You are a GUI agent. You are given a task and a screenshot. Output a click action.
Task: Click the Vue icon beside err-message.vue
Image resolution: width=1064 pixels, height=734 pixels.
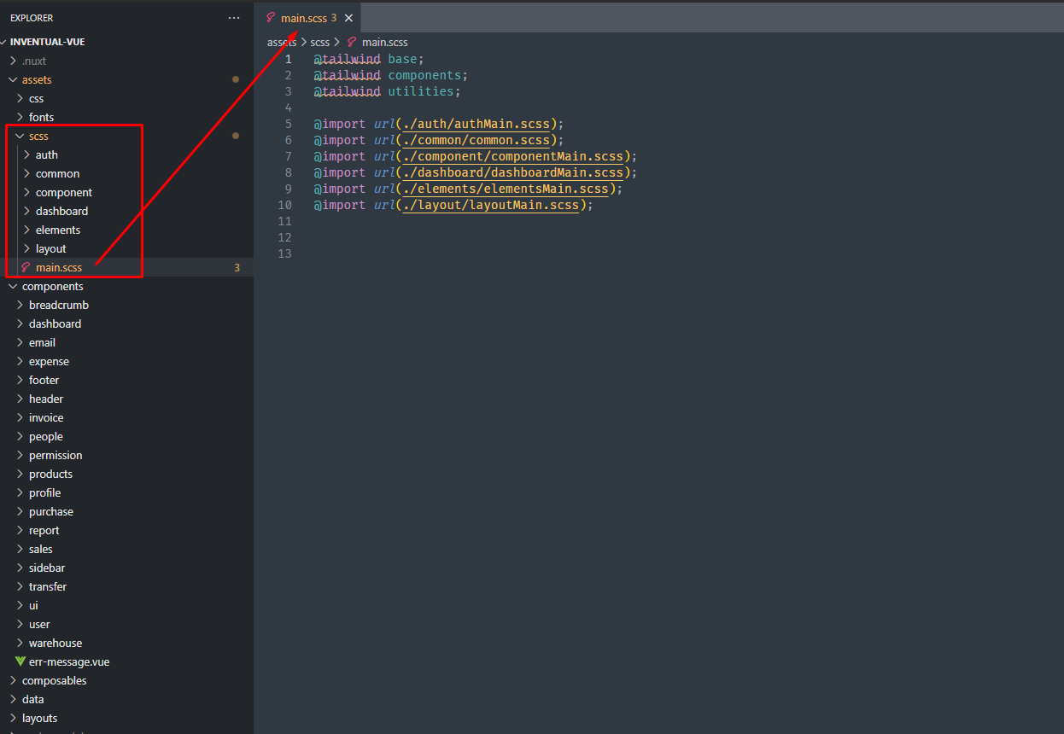click(x=20, y=662)
